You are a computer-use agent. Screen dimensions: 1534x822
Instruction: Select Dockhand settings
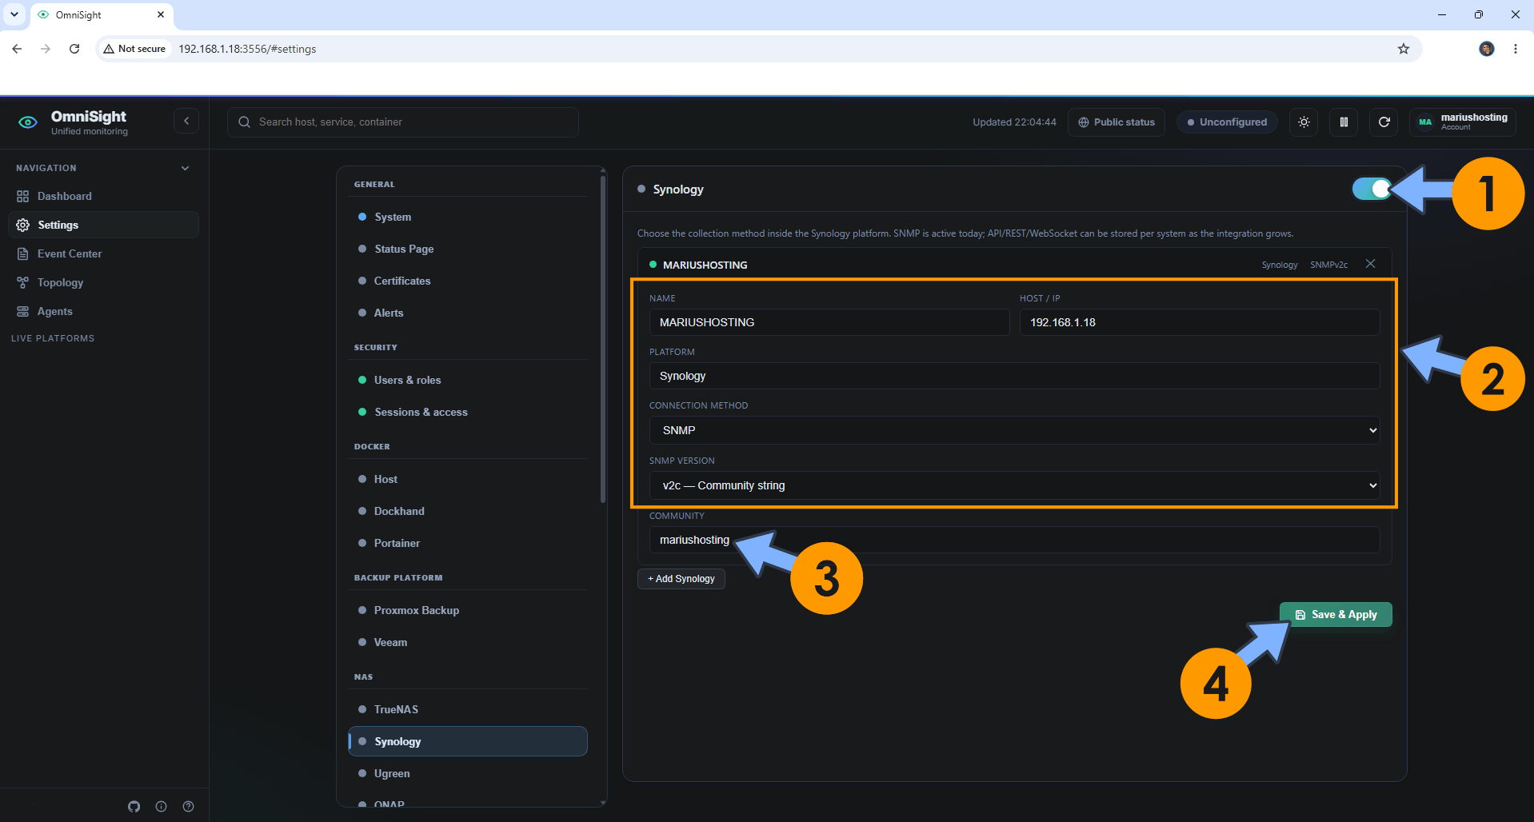pyautogui.click(x=468, y=511)
